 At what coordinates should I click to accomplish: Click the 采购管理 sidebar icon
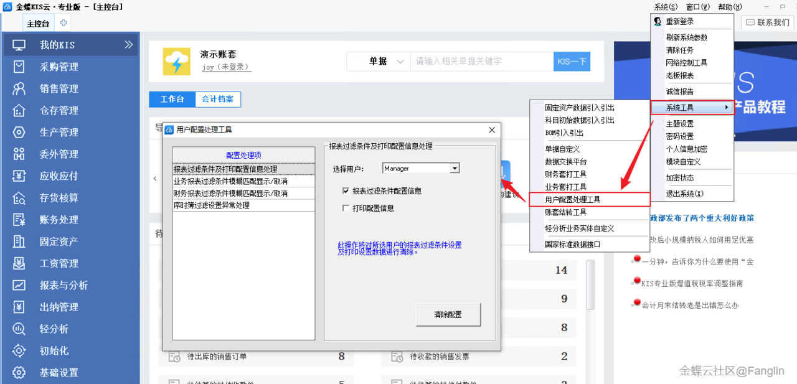pyautogui.click(x=19, y=67)
